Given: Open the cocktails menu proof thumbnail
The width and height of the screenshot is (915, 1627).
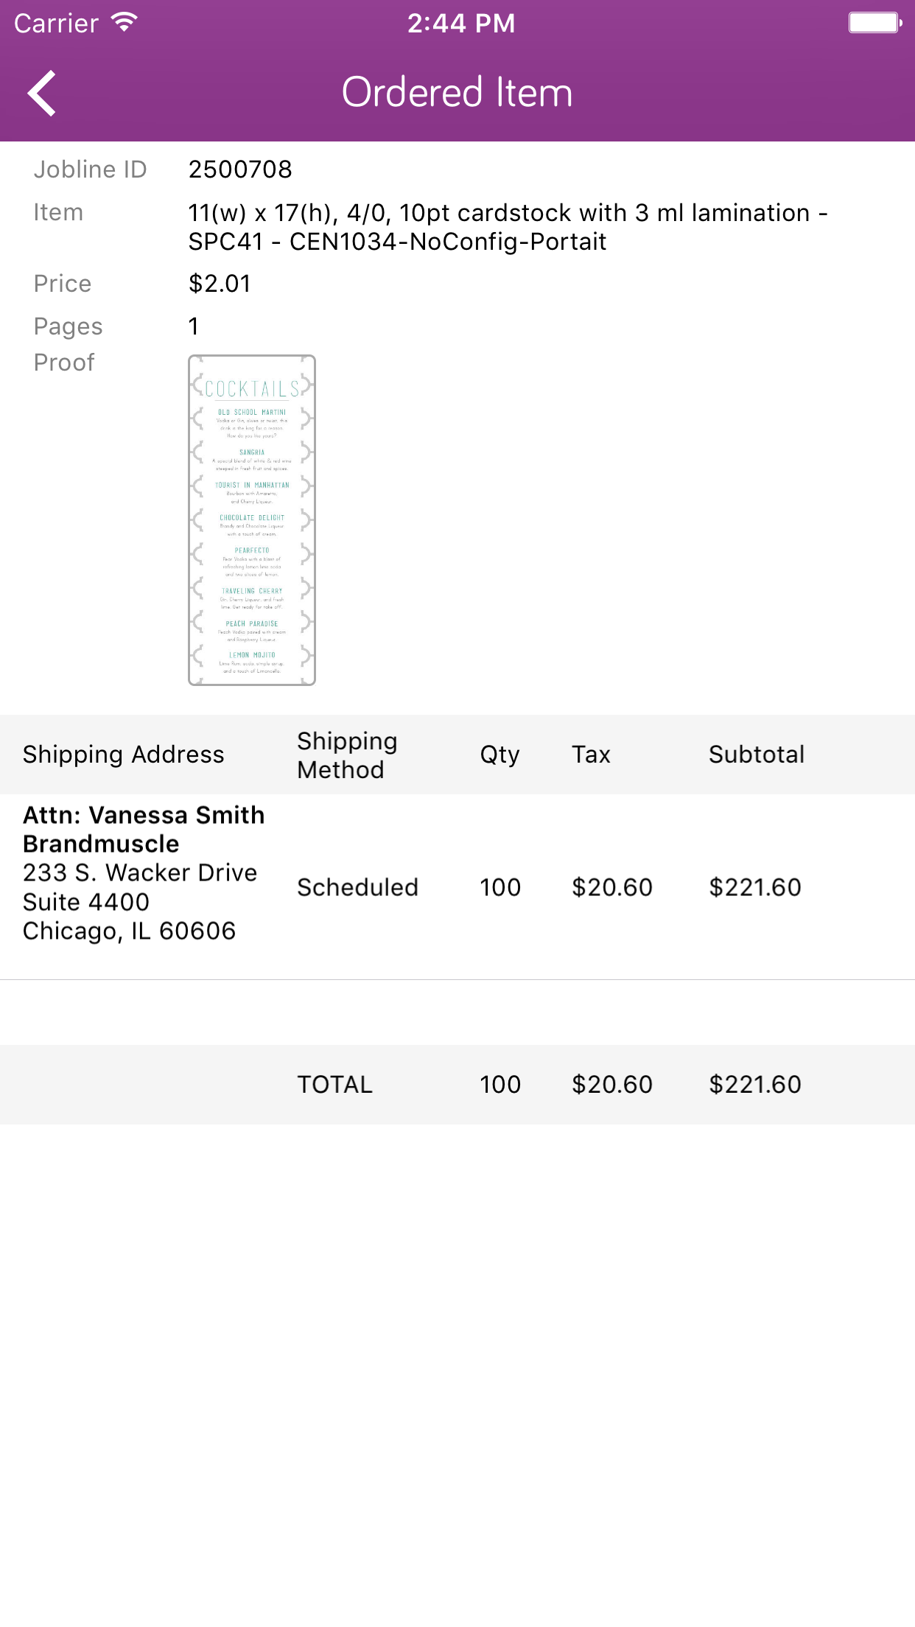Looking at the screenshot, I should 252,520.
